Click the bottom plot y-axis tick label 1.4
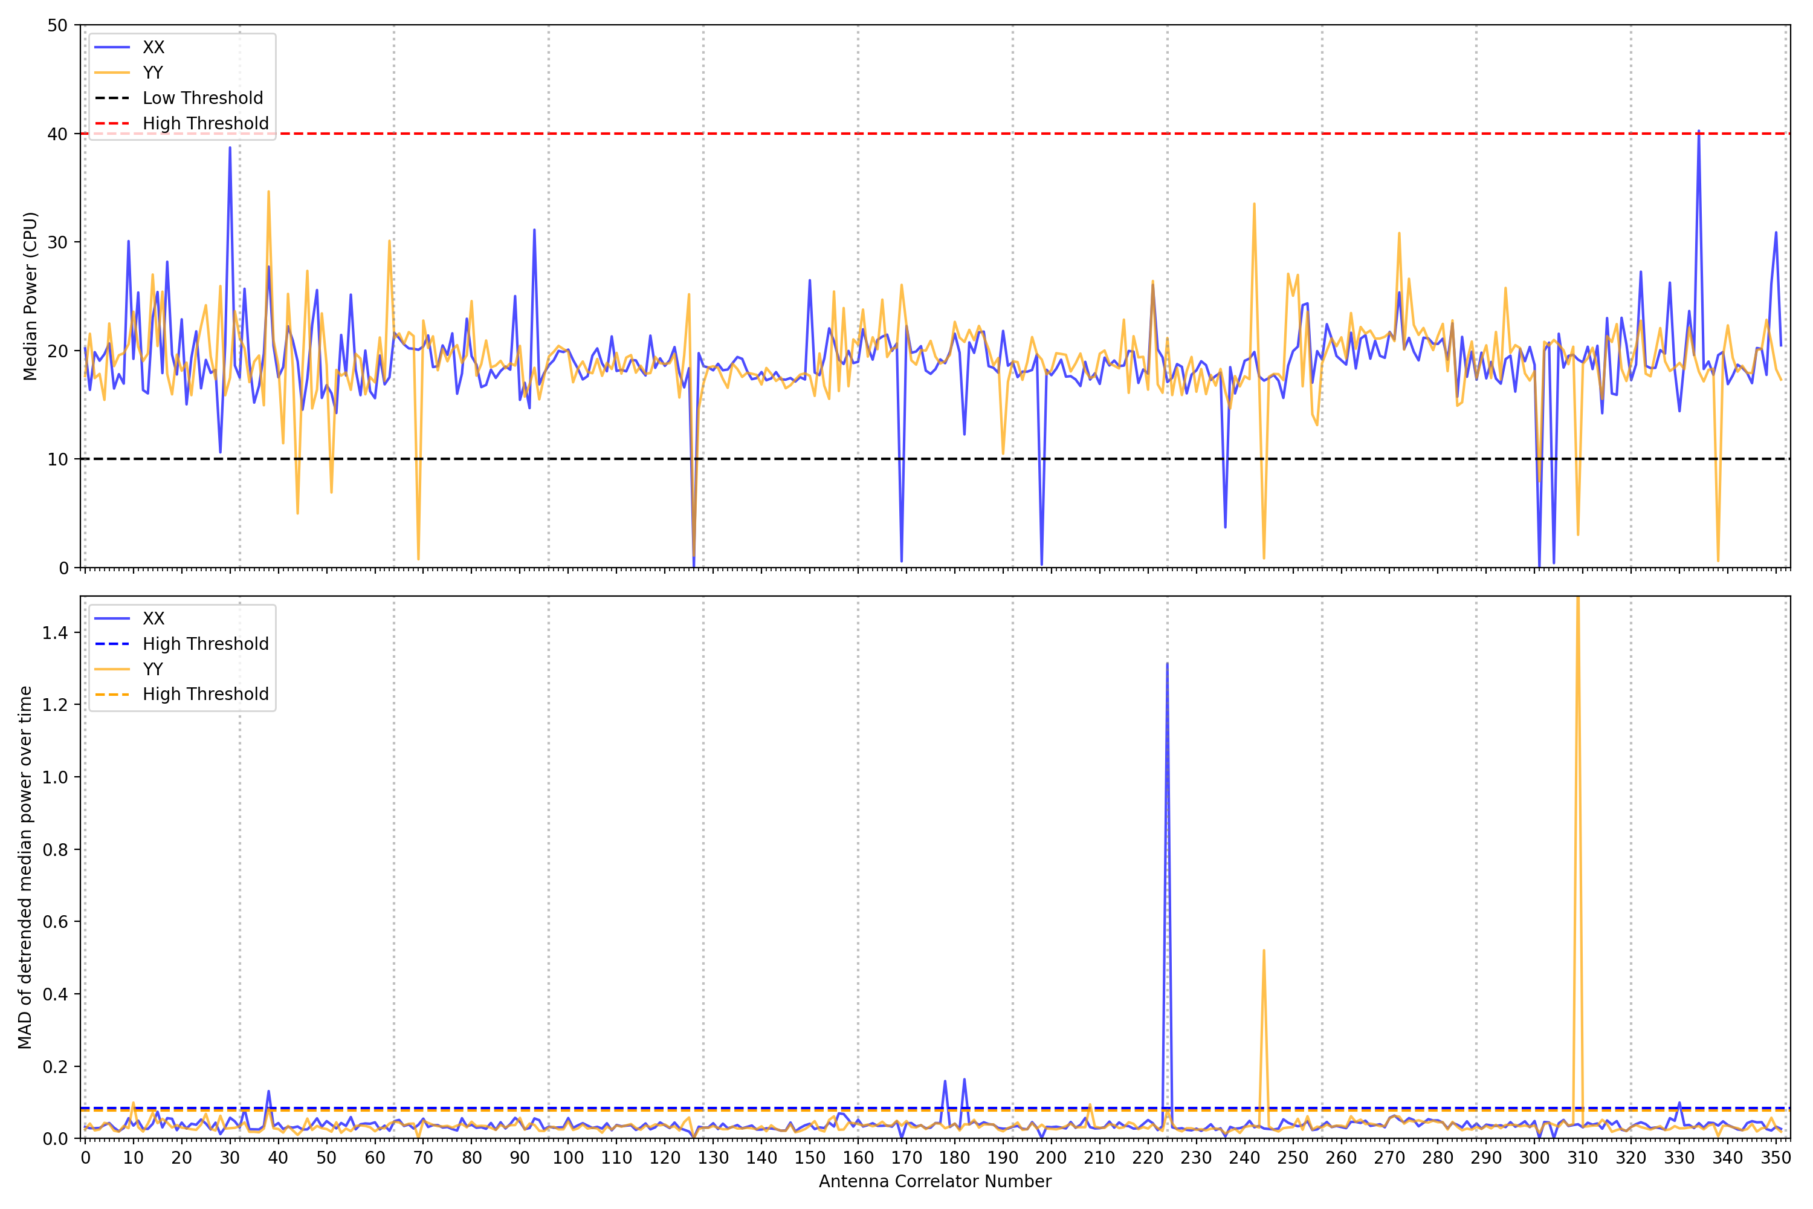The image size is (1813, 1209). tap(55, 633)
